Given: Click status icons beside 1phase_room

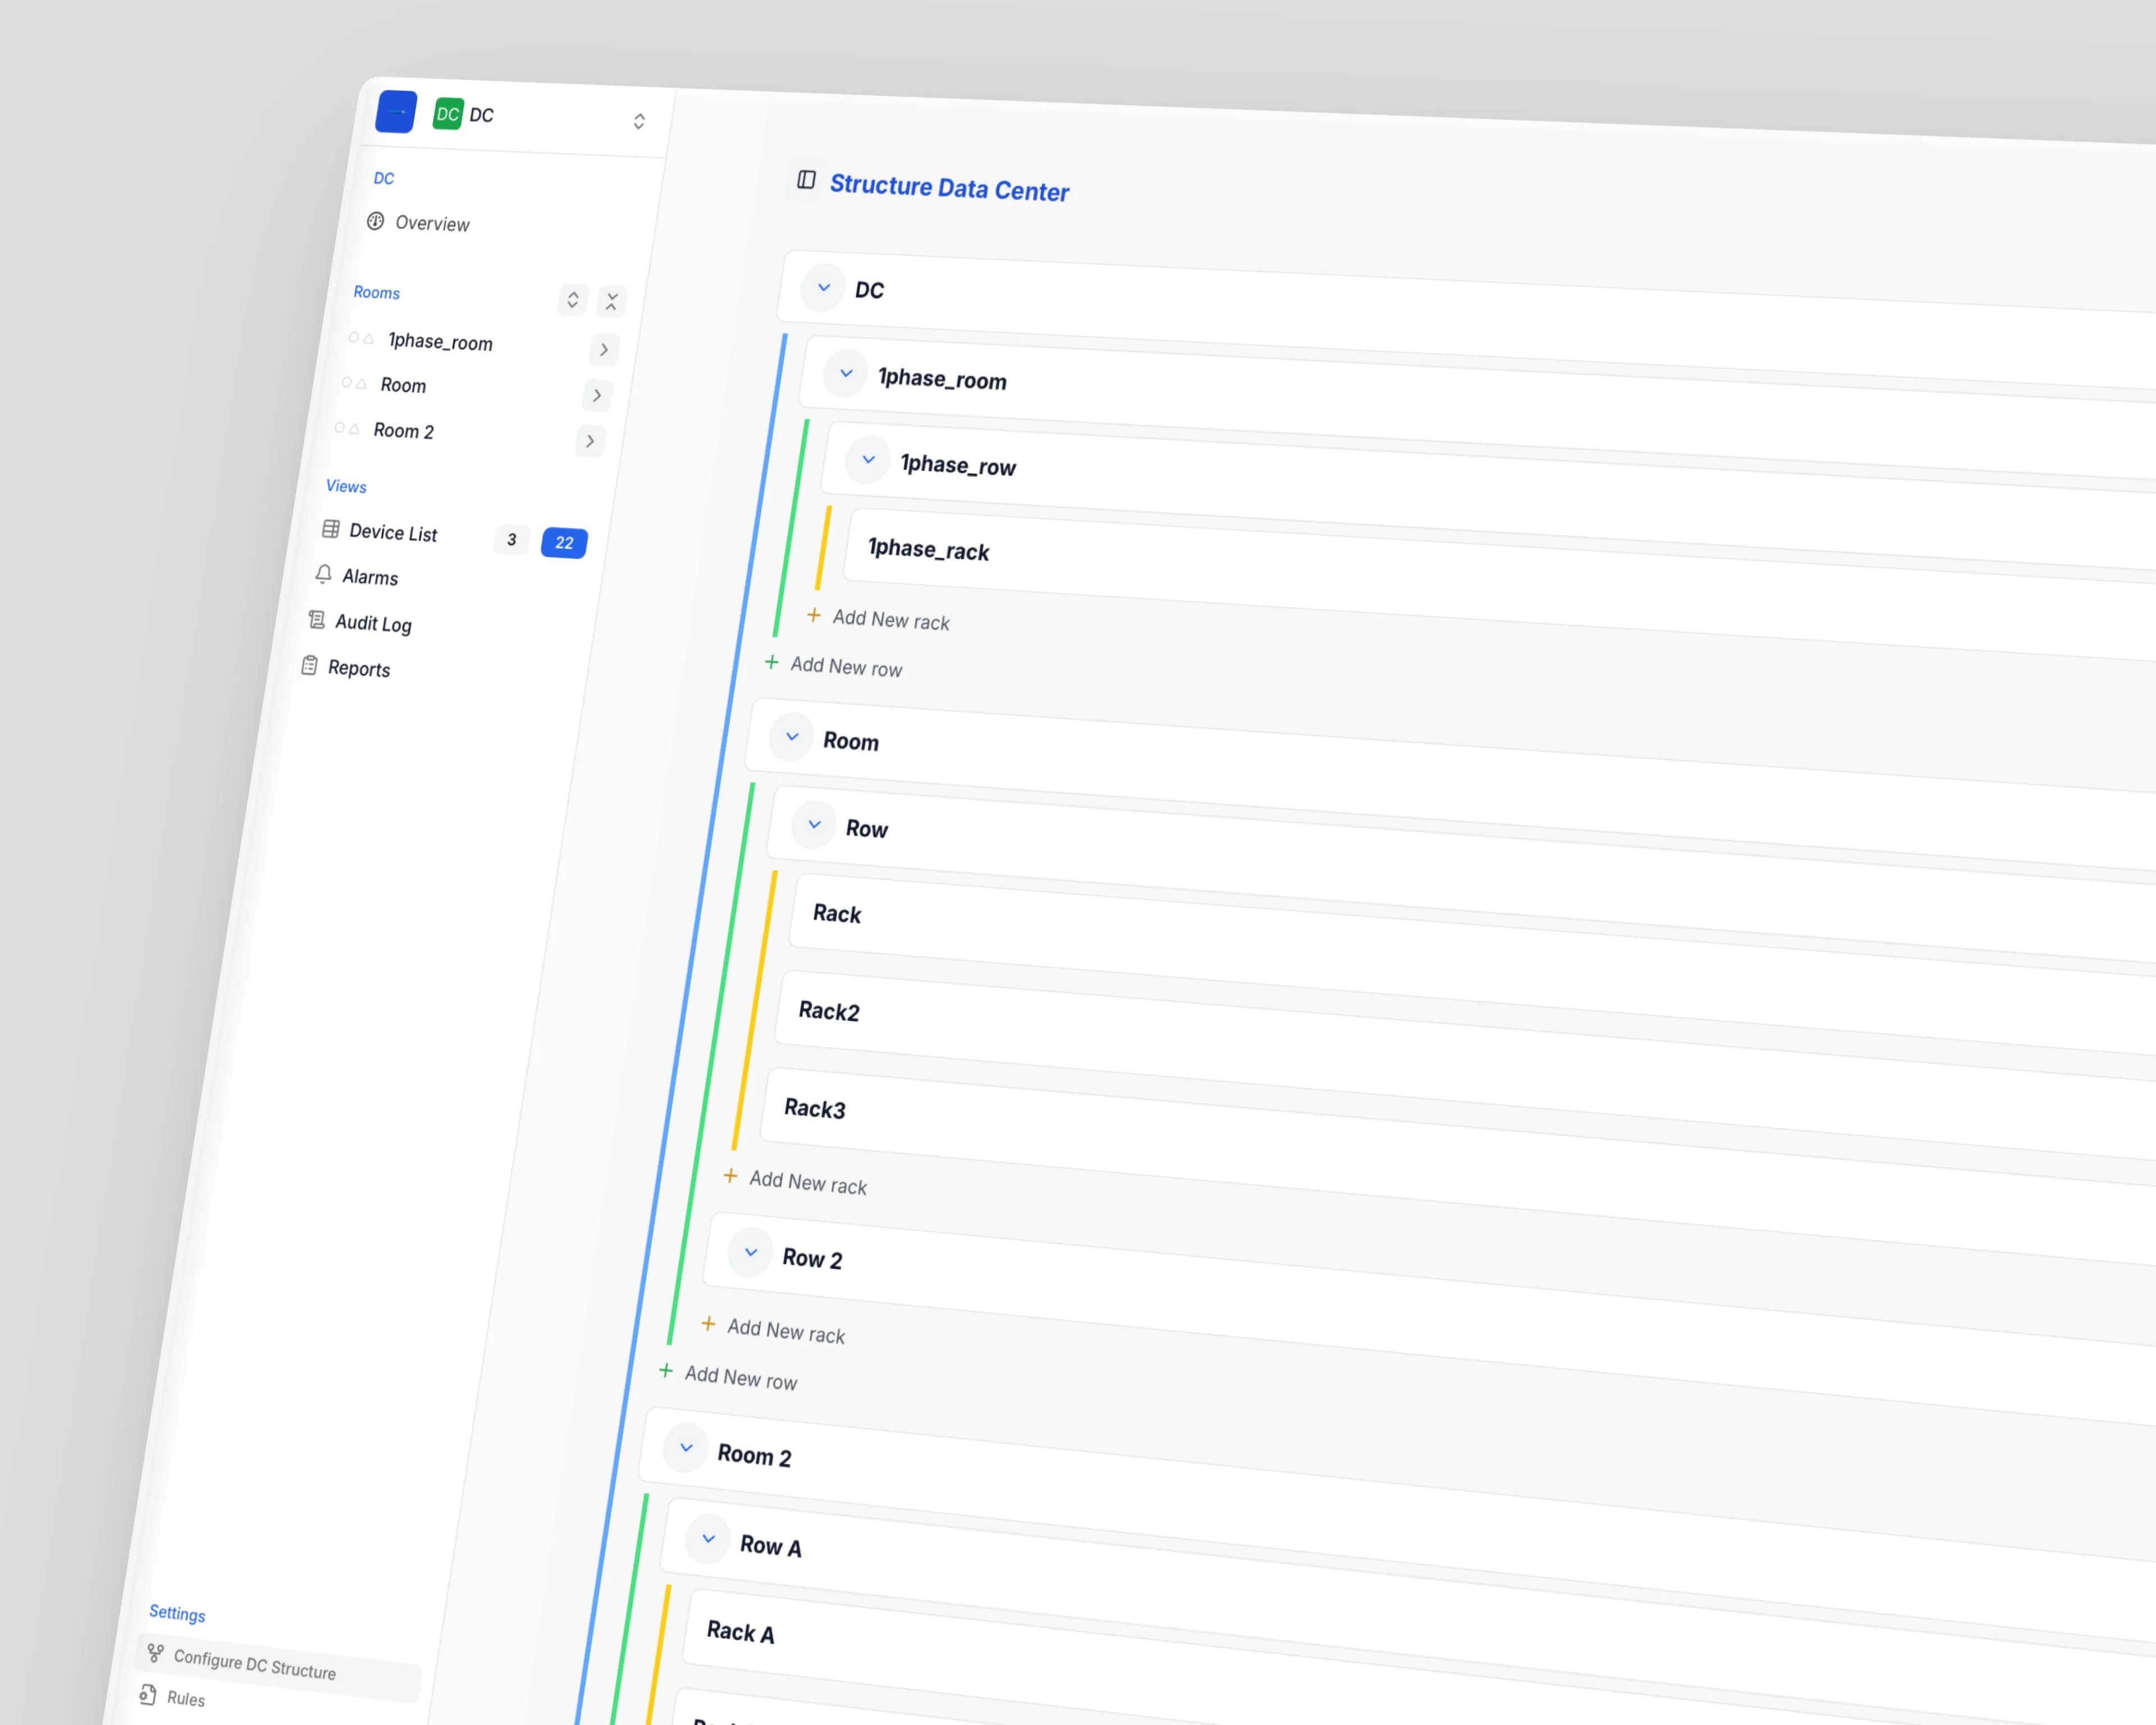Looking at the screenshot, I should pos(361,338).
